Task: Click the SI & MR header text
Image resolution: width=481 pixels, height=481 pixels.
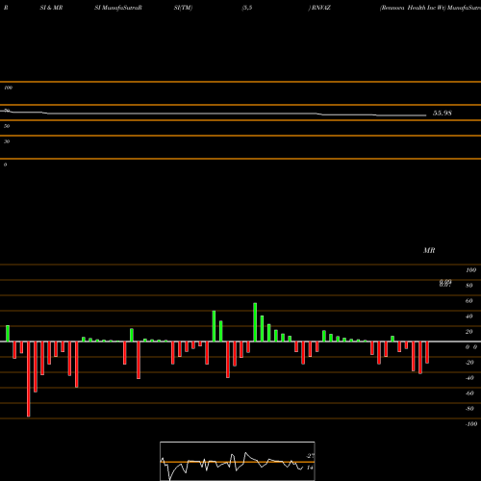Action: [x=51, y=8]
